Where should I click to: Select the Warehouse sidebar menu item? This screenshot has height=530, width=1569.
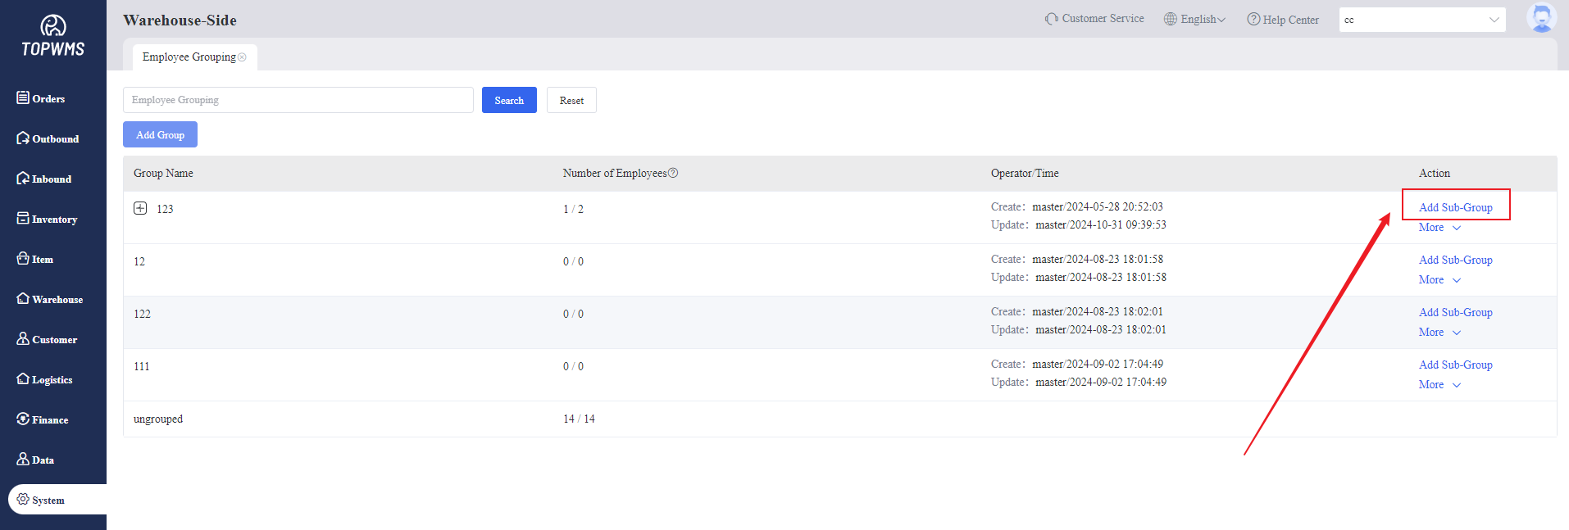(49, 299)
